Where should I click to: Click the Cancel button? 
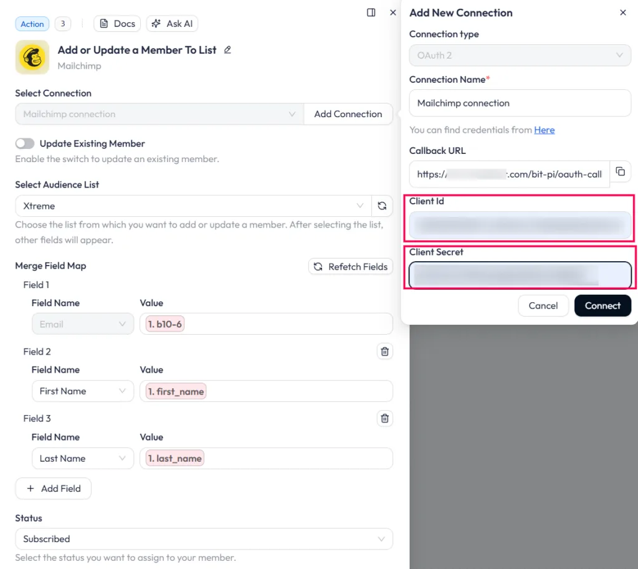[543, 305]
